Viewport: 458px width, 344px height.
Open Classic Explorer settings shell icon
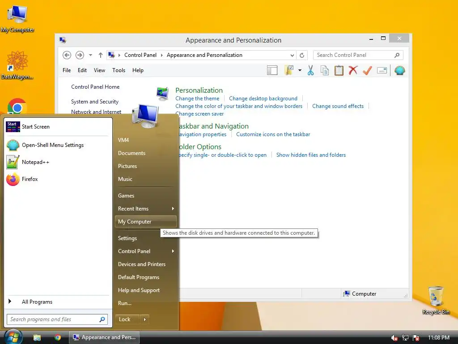coord(399,70)
